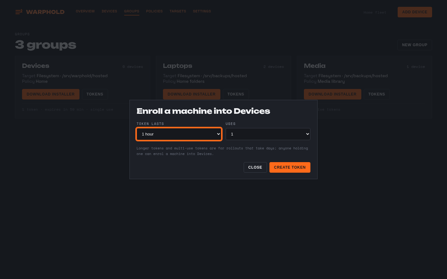Image resolution: width=447 pixels, height=279 pixels.
Task: Click the '1 device' count on Media
Action: (x=416, y=67)
